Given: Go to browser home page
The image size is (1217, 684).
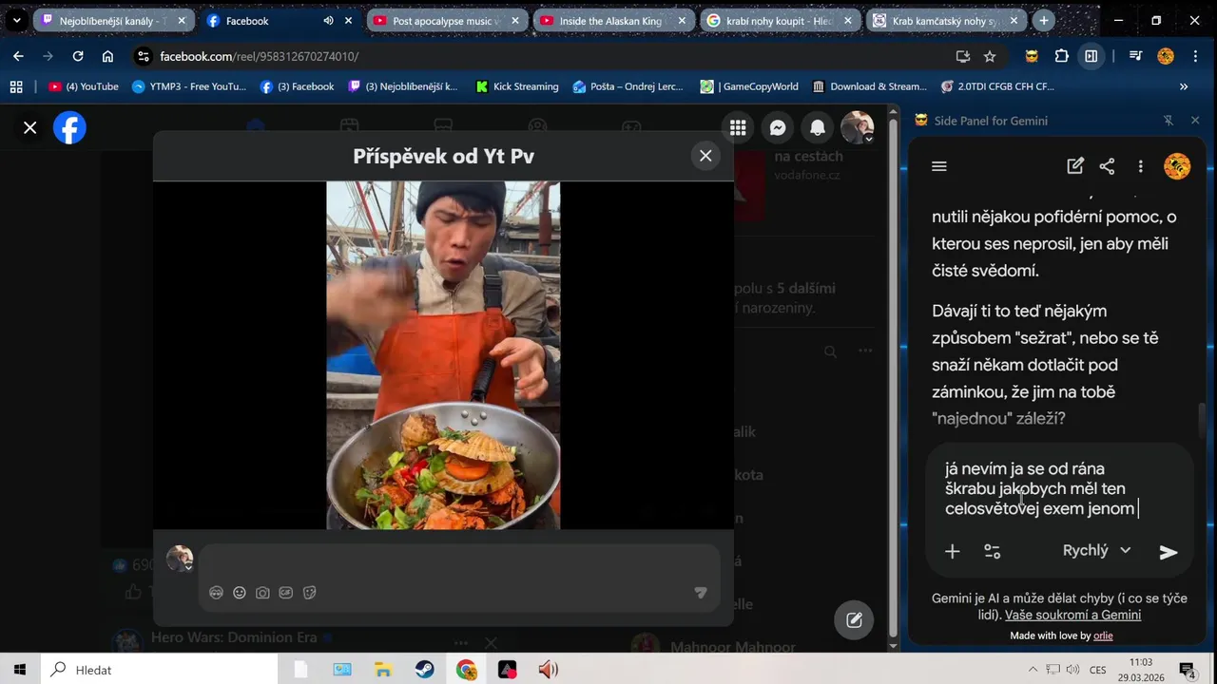Looking at the screenshot, I should click(x=107, y=56).
